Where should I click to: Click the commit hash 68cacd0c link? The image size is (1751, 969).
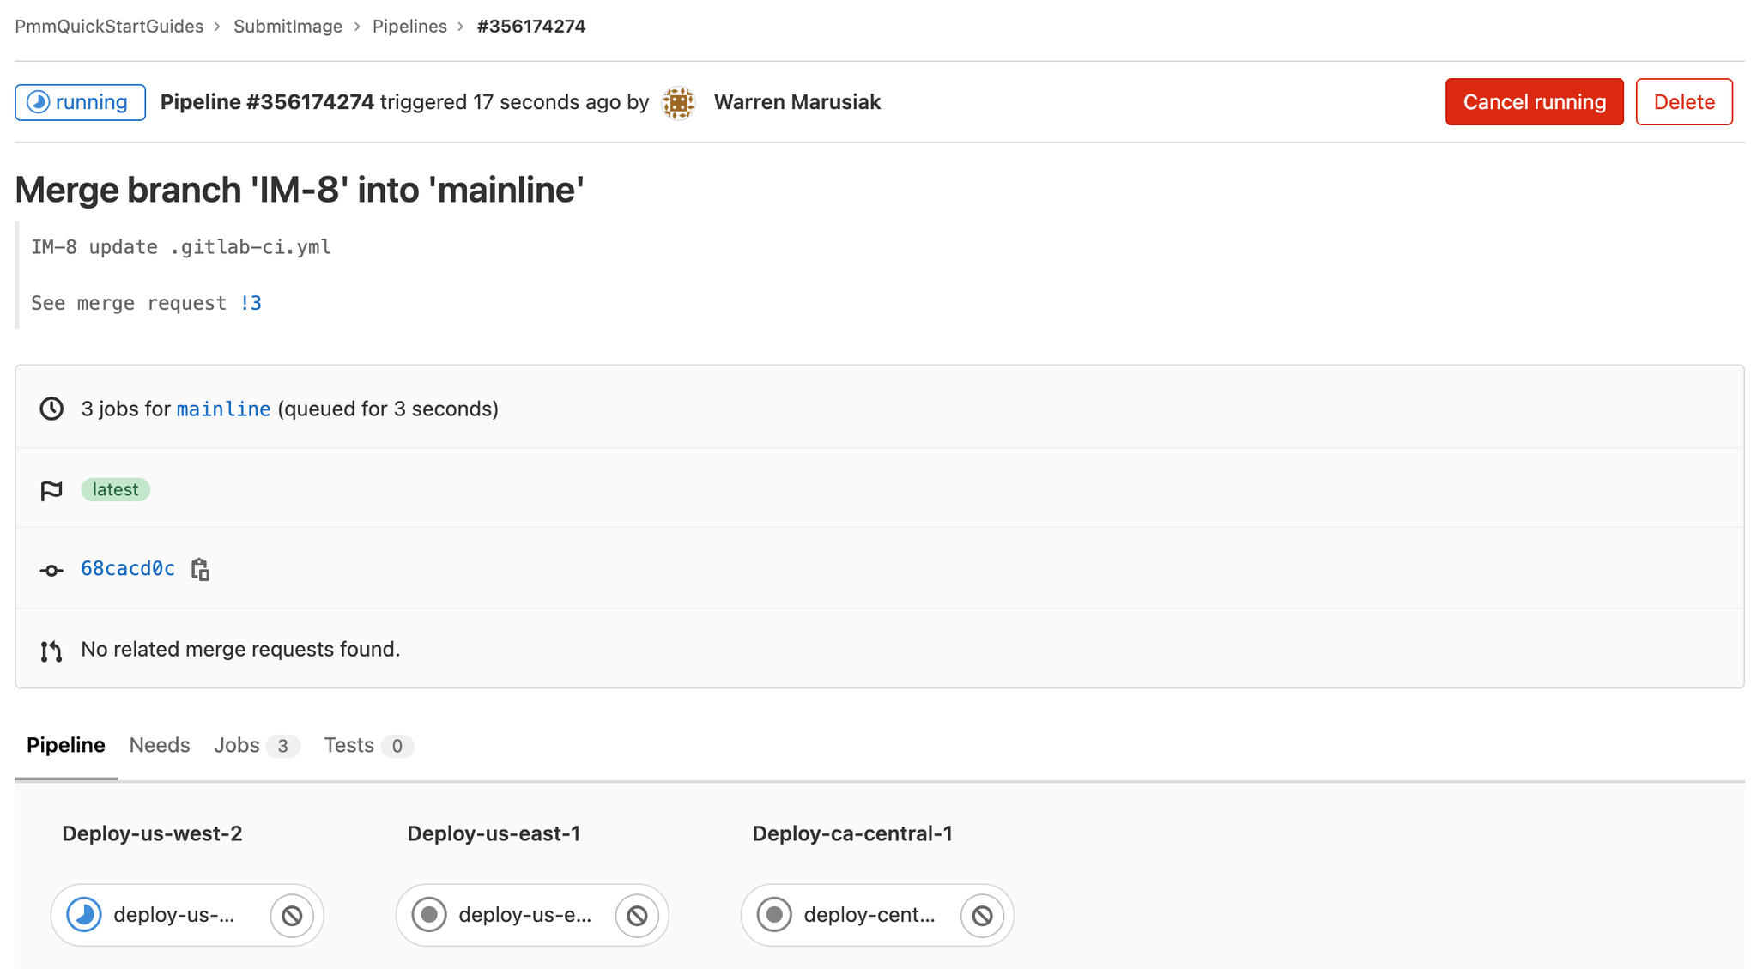point(126,568)
